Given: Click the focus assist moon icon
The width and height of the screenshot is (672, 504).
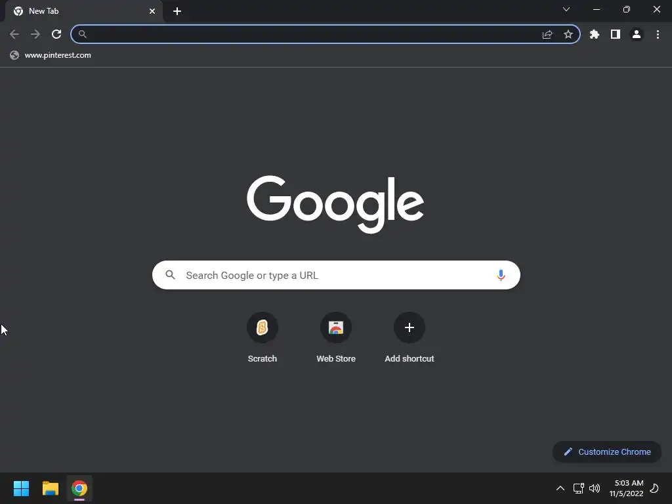Looking at the screenshot, I should (x=654, y=488).
